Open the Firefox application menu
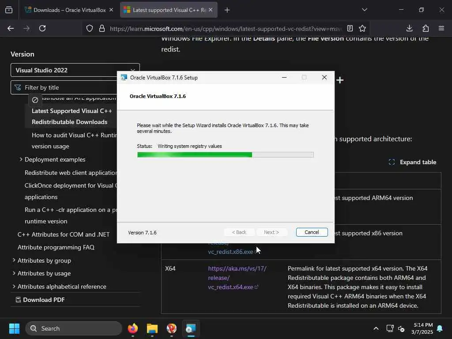 pos(441,28)
